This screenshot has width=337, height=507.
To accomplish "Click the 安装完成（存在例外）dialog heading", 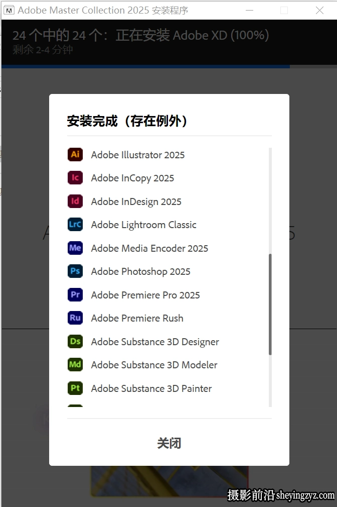I will tap(127, 121).
